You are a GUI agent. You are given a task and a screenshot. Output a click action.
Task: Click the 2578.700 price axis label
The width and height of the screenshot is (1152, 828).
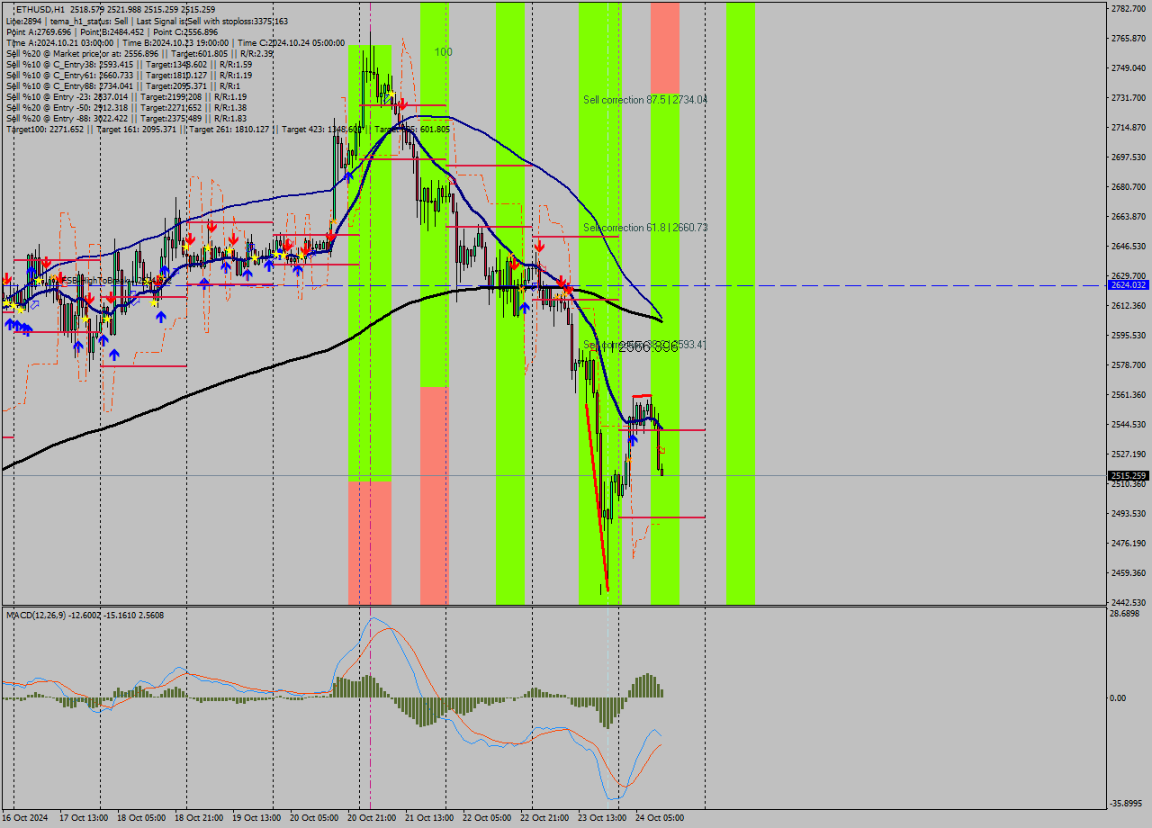(x=1129, y=364)
